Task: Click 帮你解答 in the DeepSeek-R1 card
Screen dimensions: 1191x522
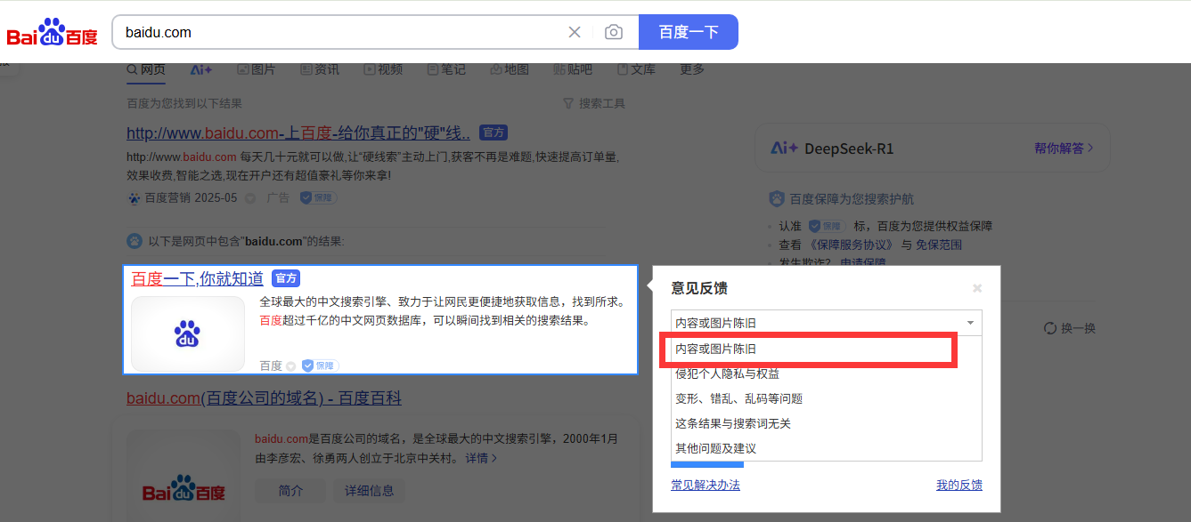Action: 1064,149
